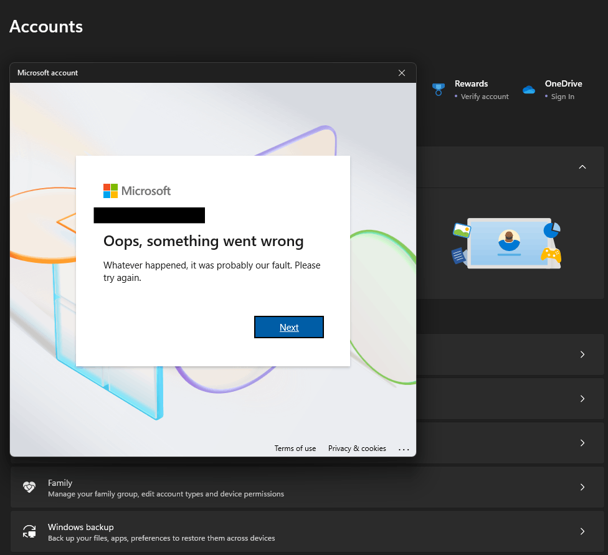Viewport: 608px width, 555px height.
Task: Click the OneDrive heading text
Action: (x=563, y=83)
